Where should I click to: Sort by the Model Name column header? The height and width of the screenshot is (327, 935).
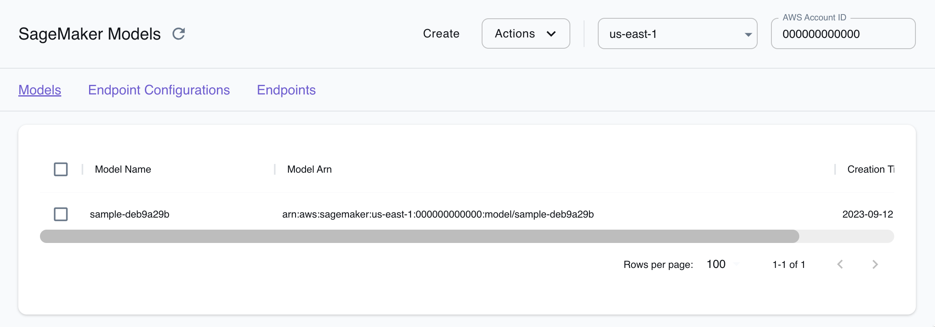[x=123, y=169]
